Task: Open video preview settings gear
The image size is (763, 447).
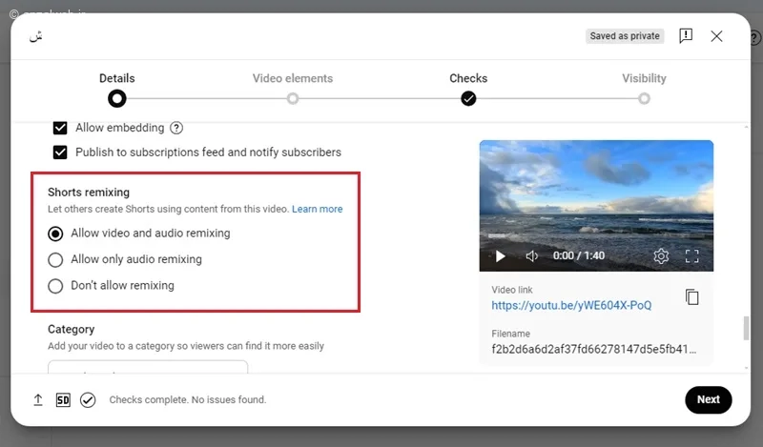Action: 661,255
